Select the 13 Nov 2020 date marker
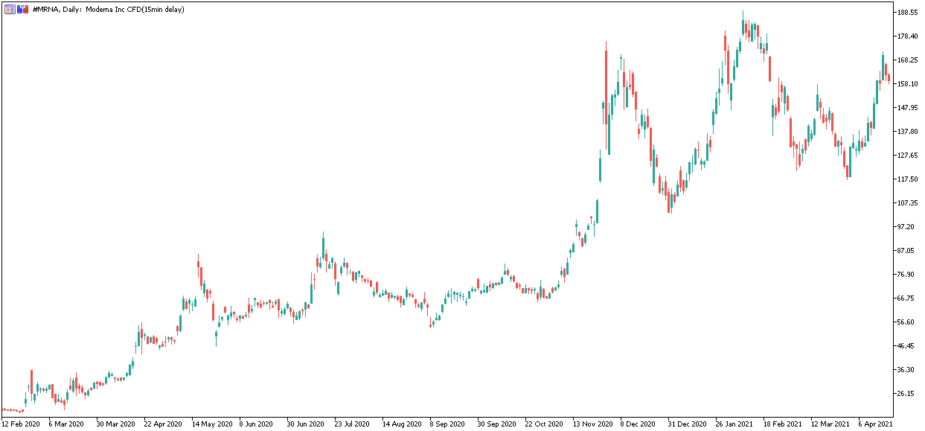Image resolution: width=925 pixels, height=431 pixels. click(592, 424)
